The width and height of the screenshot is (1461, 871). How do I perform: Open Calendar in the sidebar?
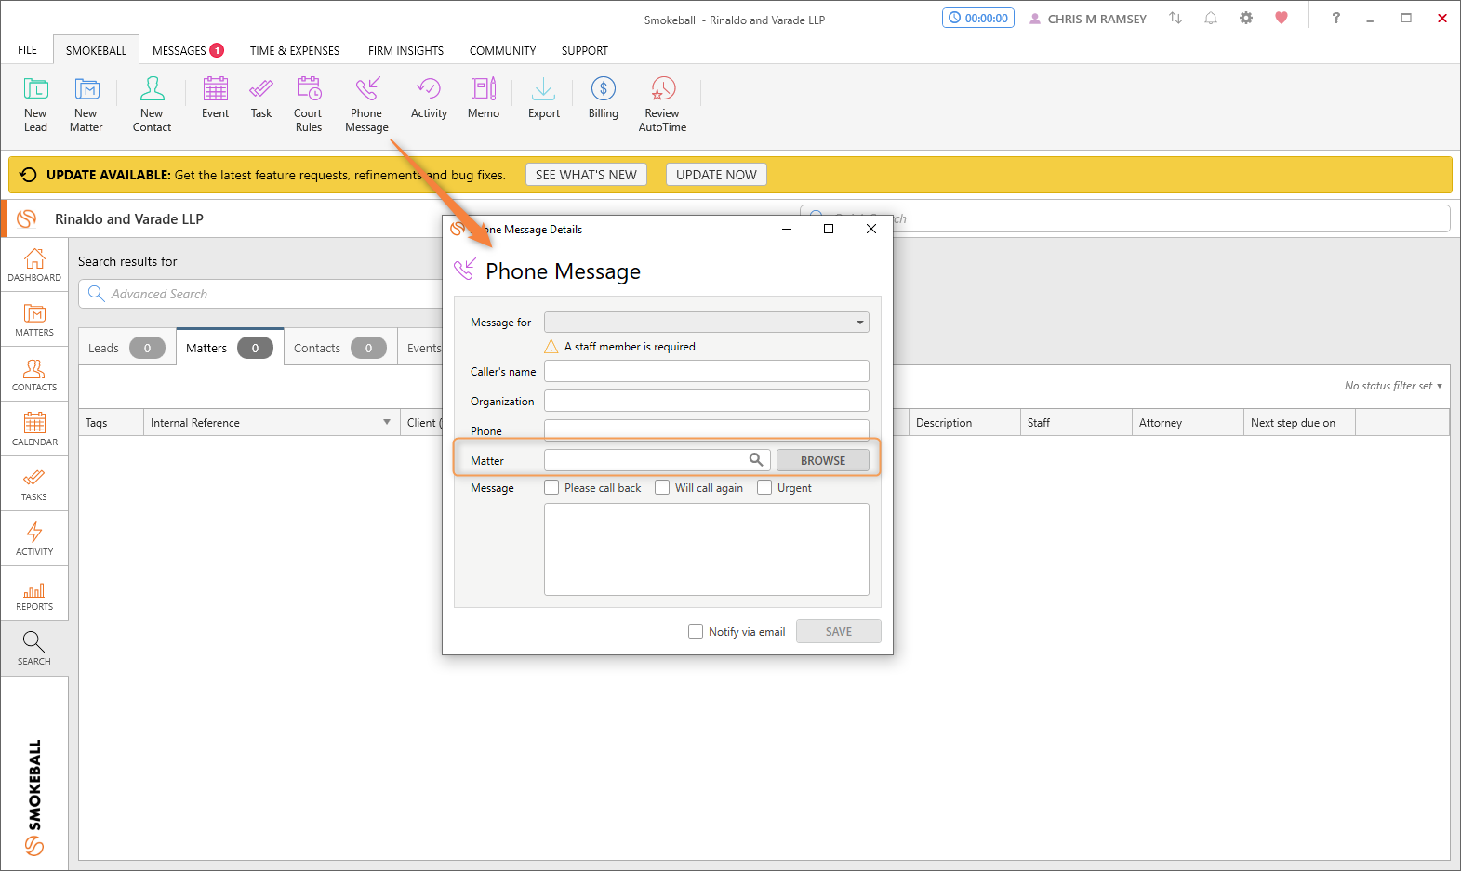pos(34,429)
